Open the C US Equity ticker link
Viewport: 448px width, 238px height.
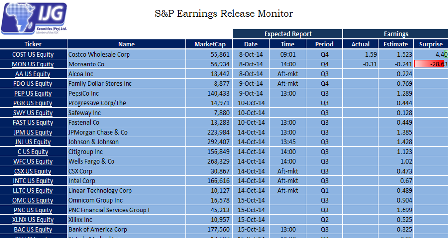click(x=33, y=152)
